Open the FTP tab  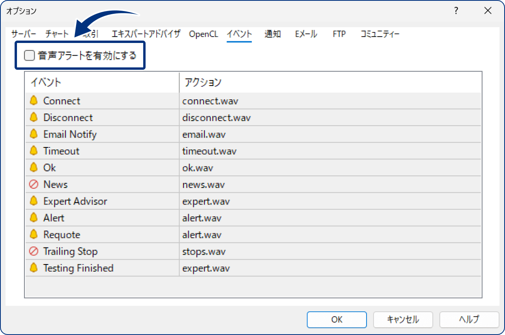(x=339, y=34)
